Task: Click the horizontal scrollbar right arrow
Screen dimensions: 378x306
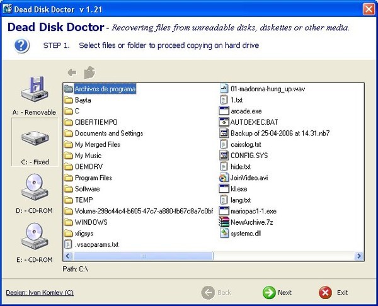Action: tap(359, 256)
